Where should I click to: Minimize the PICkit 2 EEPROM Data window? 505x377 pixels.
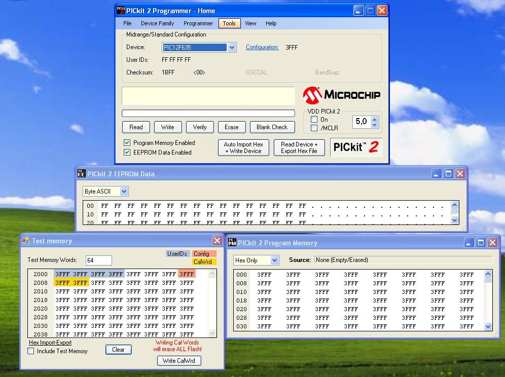pyautogui.click(x=436, y=174)
